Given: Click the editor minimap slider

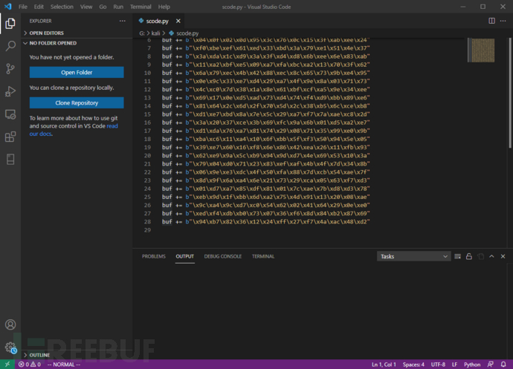Looking at the screenshot, I should 480,50.
